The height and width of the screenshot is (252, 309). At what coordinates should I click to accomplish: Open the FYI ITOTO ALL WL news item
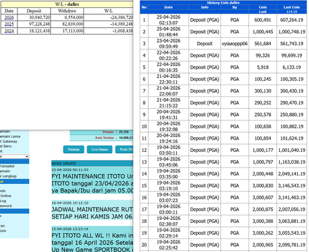[x=92, y=242]
